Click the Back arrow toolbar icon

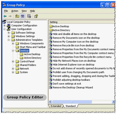[5, 16]
